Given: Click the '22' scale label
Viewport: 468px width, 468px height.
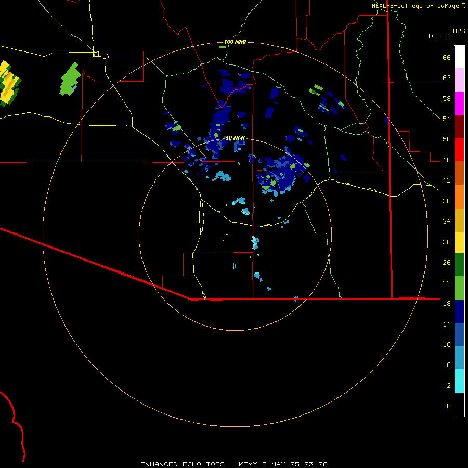Looking at the screenshot, I should [x=447, y=283].
